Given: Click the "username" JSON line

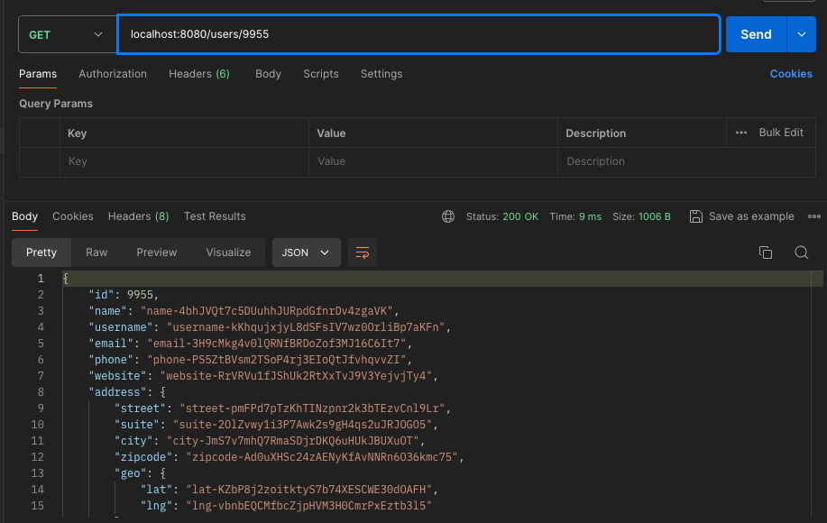Looking at the screenshot, I should click(270, 327).
